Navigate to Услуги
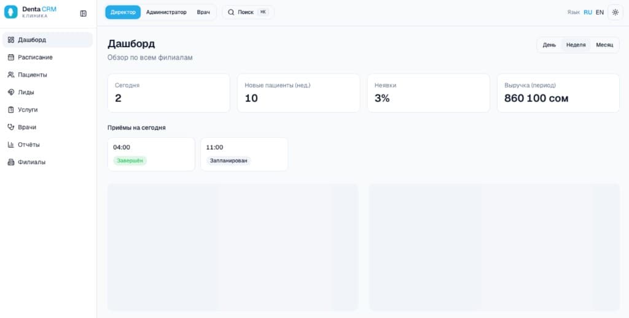Screen dimensions: 629x318 48,110
